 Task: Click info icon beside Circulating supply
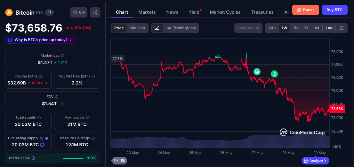tap(42, 138)
